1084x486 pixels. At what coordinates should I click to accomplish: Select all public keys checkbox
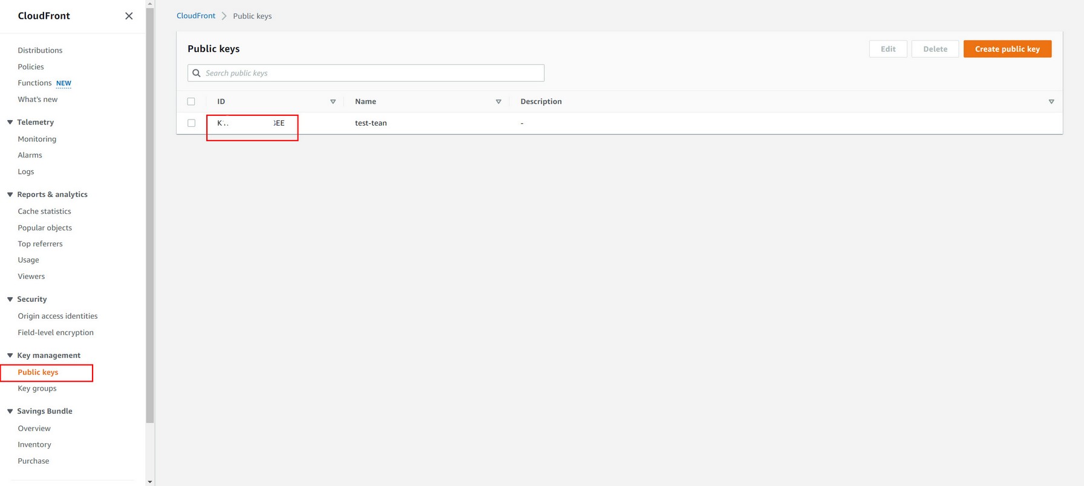[x=191, y=101]
